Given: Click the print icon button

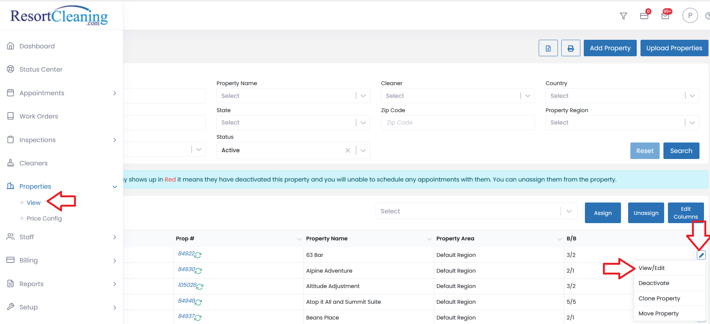Looking at the screenshot, I should [x=571, y=48].
